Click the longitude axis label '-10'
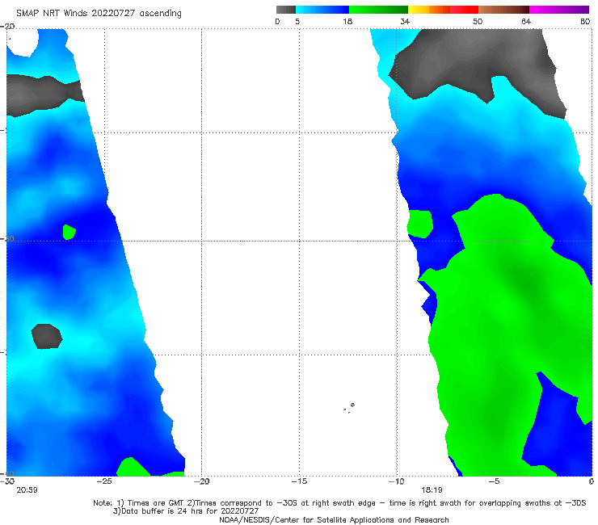Image resolution: width=598 pixels, height=525 pixels. click(x=396, y=481)
